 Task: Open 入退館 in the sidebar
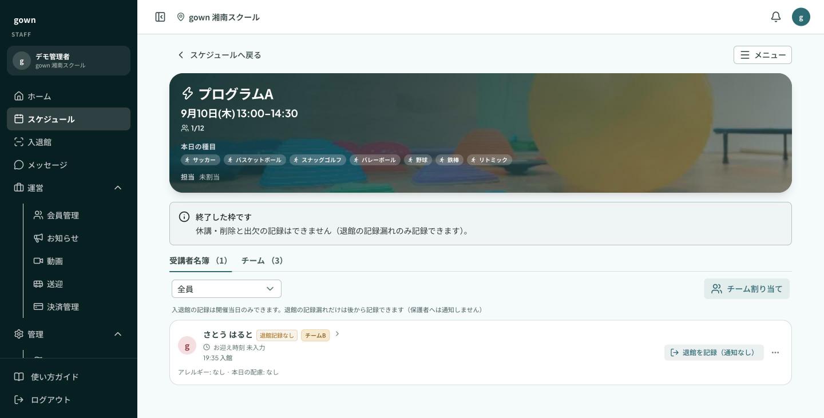click(x=69, y=142)
